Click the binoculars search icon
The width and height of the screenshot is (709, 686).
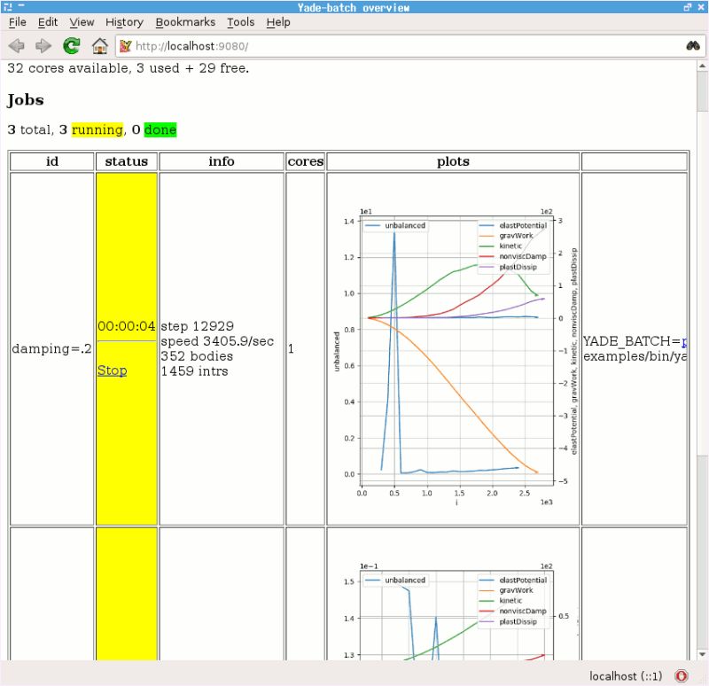point(693,46)
